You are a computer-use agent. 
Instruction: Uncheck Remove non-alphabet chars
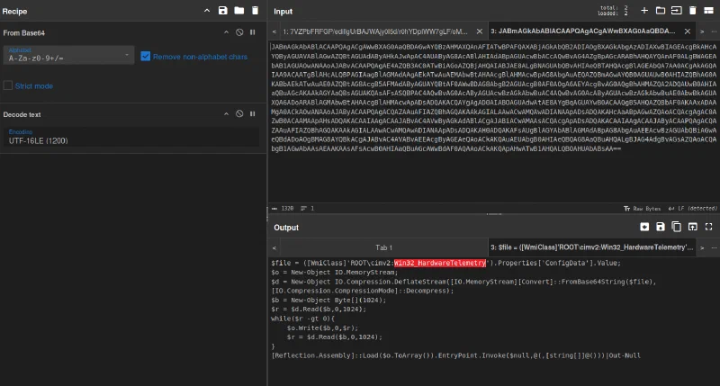[x=146, y=57]
